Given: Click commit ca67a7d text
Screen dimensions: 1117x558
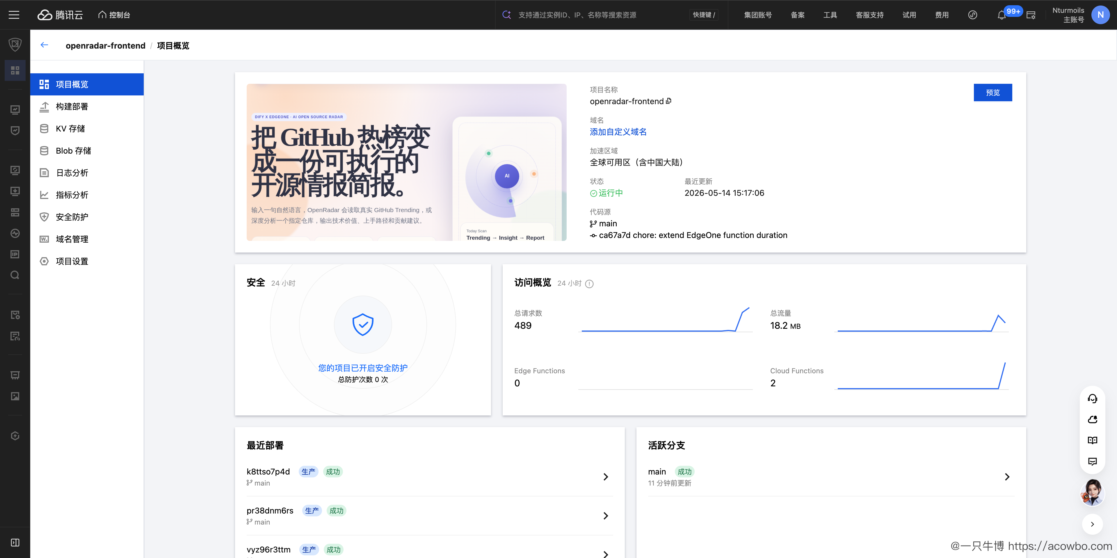Looking at the screenshot, I should (x=693, y=235).
